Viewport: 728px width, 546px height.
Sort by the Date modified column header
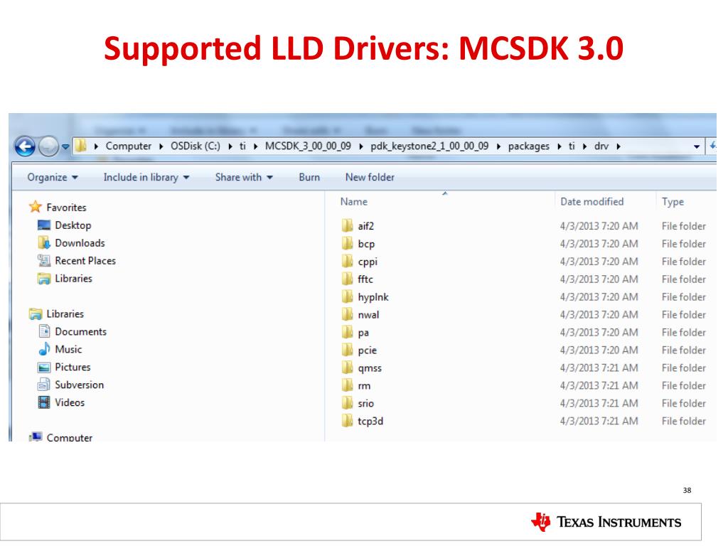(x=592, y=201)
